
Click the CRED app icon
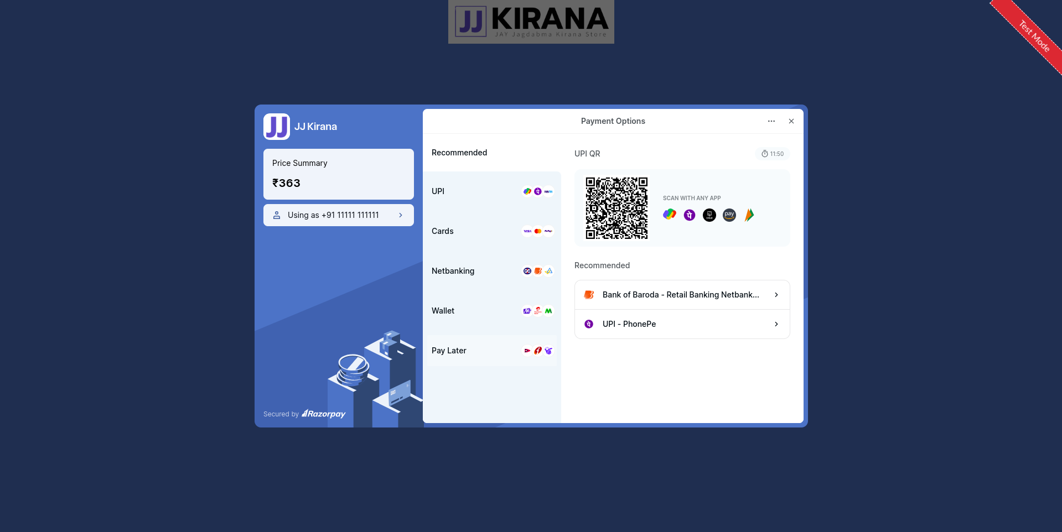[709, 215]
